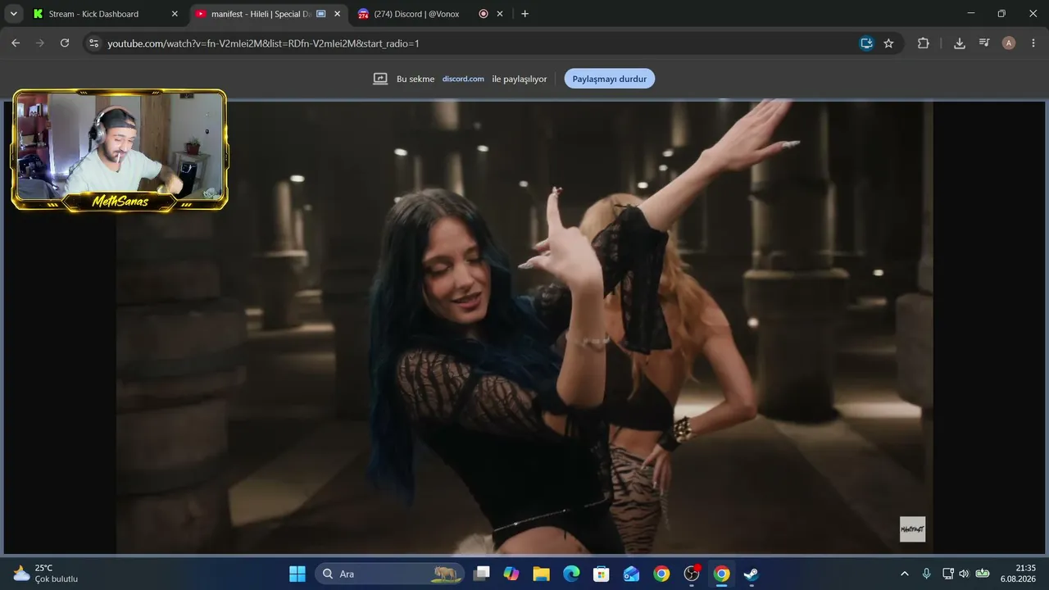Open the Chrome downloads panel
This screenshot has height=590, width=1049.
tap(960, 43)
